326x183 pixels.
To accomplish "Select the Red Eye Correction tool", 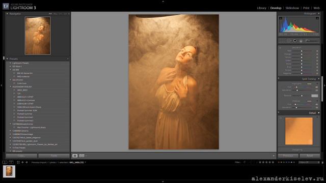I will (295, 41).
